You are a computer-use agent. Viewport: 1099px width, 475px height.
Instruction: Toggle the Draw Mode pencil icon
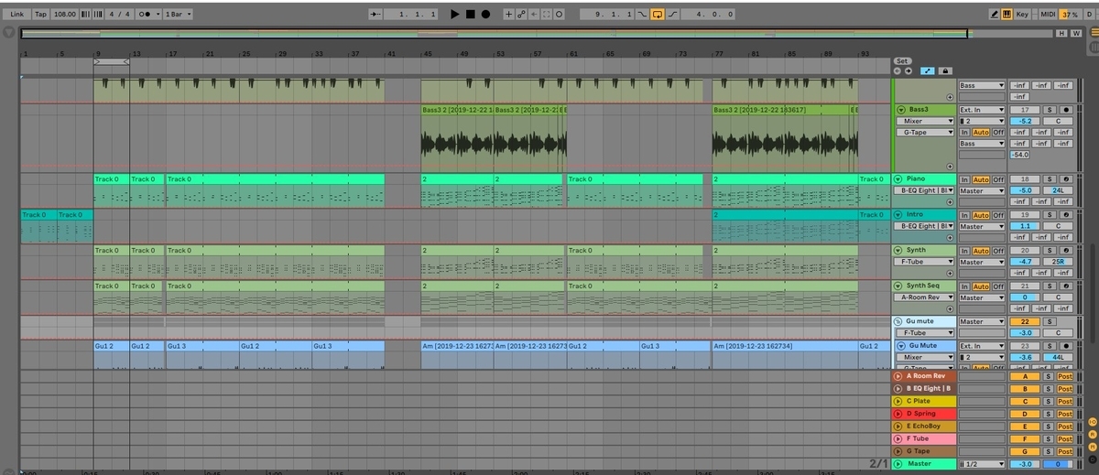coord(995,15)
